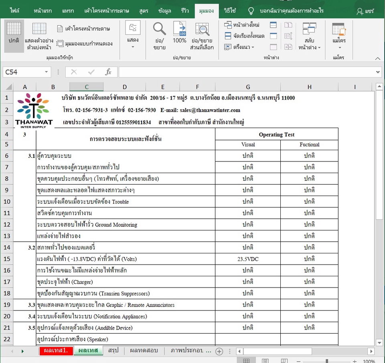Zoom to selection button

[x=202, y=36]
